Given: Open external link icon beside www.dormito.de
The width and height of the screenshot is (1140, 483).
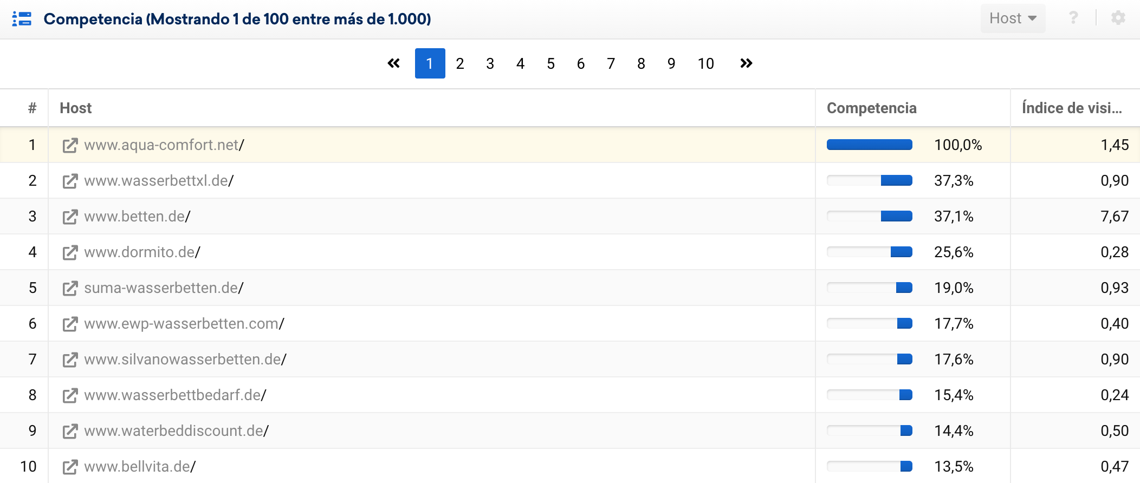Looking at the screenshot, I should 70,253.
